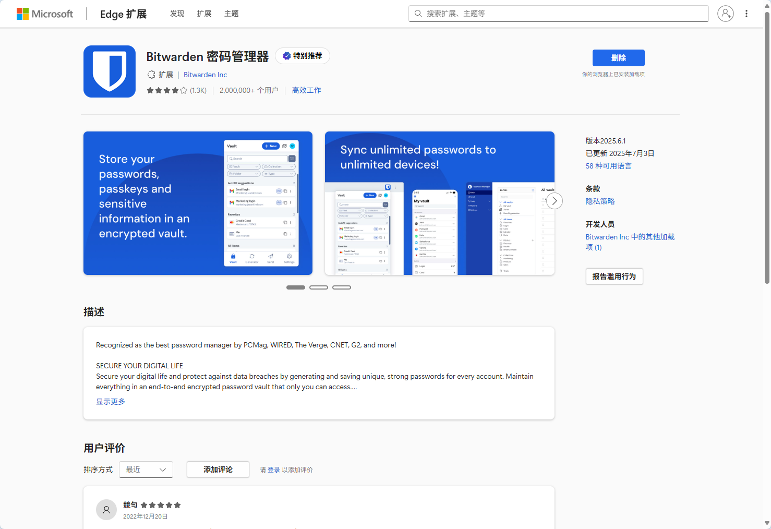Click the page vertical scrollbar

click(x=767, y=157)
